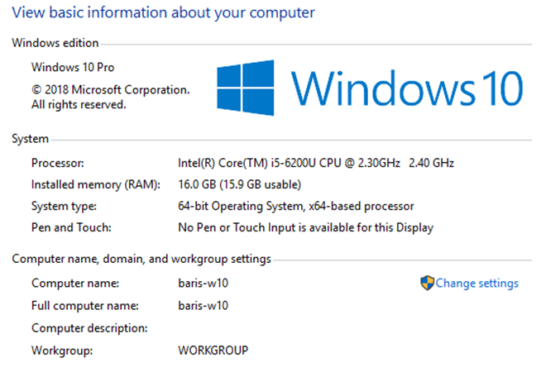The image size is (541, 377).
Task: Click the 'Processor:' label
Action: 58,163
